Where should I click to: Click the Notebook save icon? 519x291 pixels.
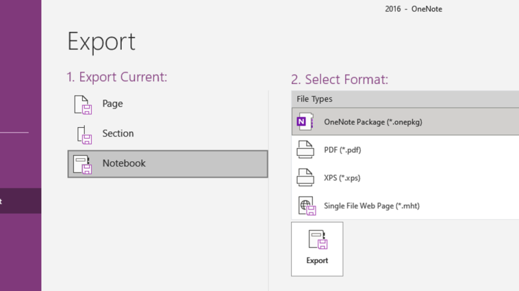82,165
